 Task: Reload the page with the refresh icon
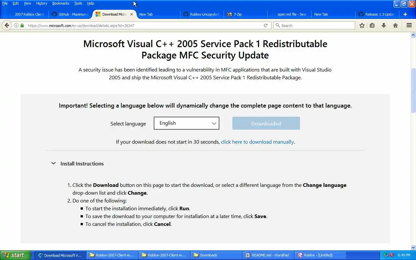[x=266, y=25]
